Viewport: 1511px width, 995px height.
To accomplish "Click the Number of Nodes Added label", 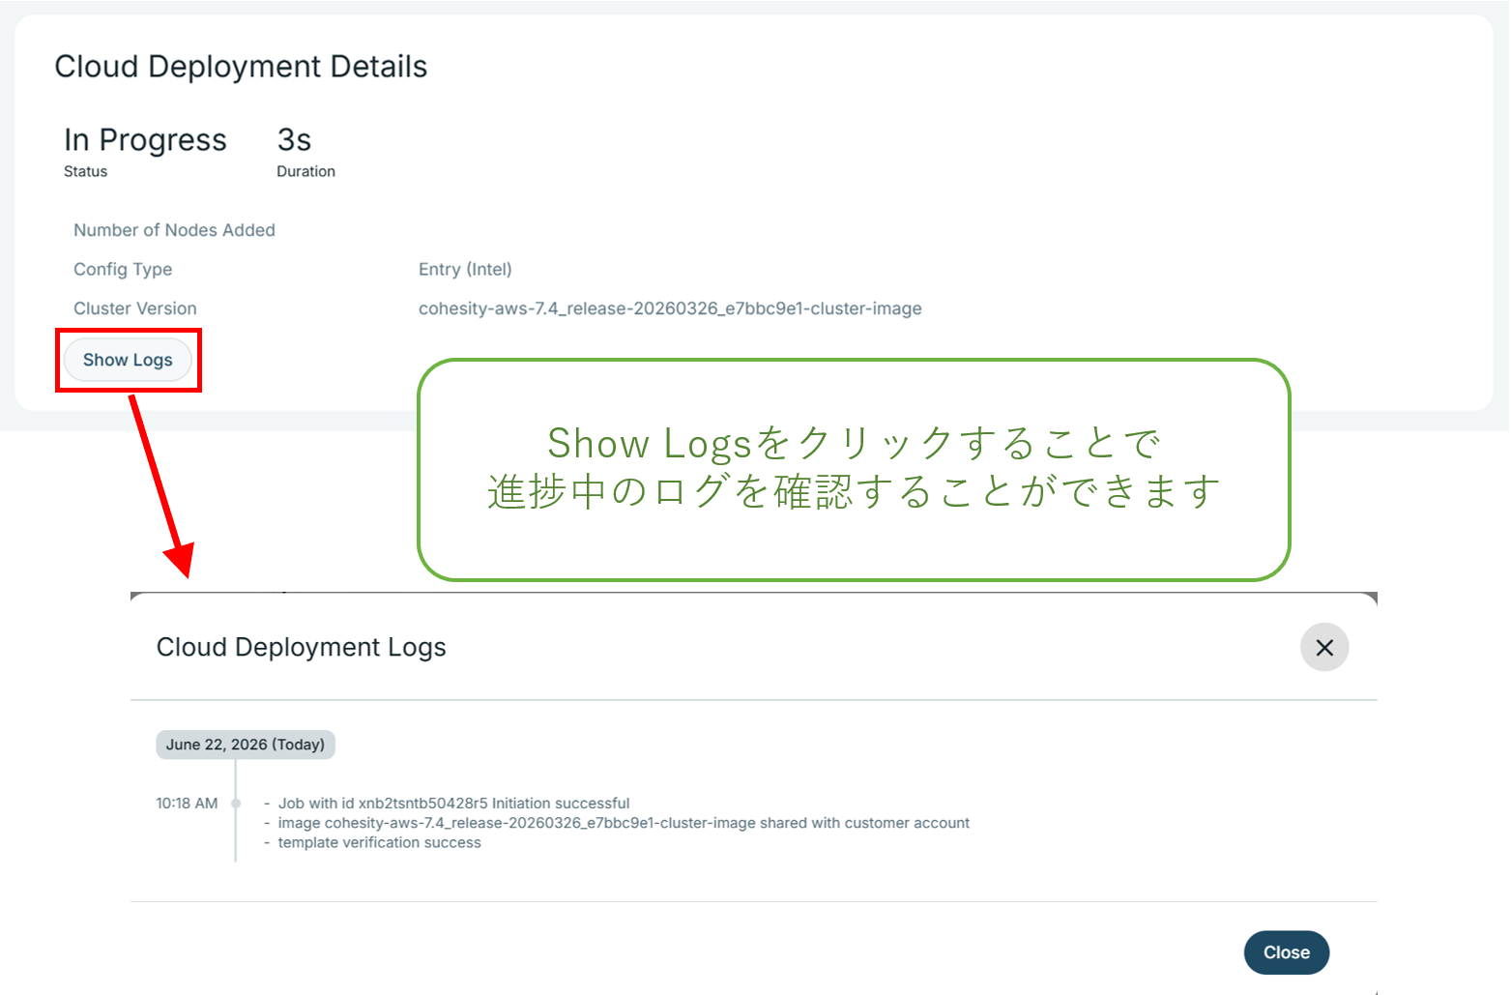I will click(x=174, y=230).
